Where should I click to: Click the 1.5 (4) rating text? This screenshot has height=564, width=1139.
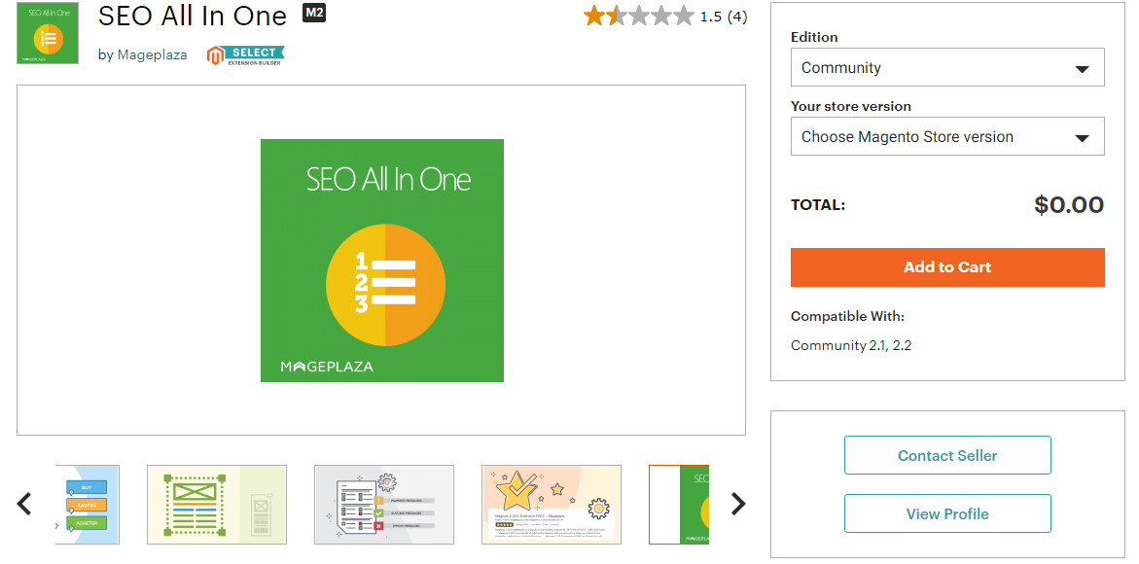pyautogui.click(x=724, y=17)
